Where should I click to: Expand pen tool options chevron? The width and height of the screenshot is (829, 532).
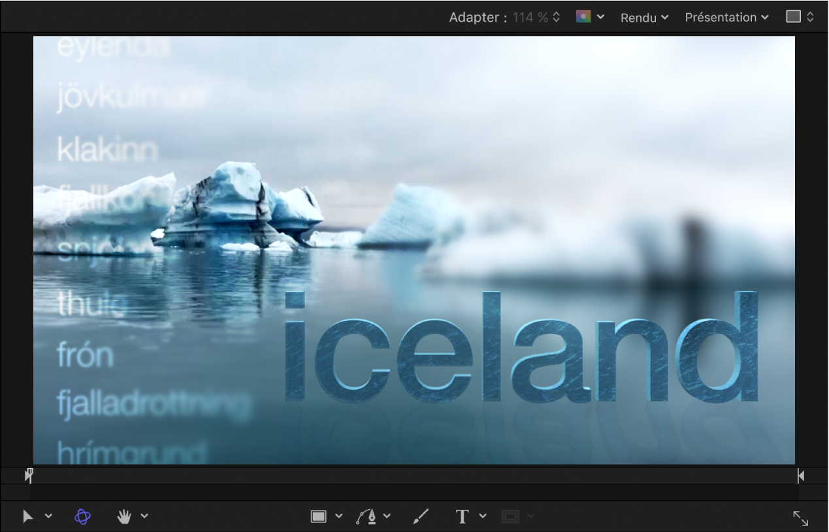coord(387,516)
